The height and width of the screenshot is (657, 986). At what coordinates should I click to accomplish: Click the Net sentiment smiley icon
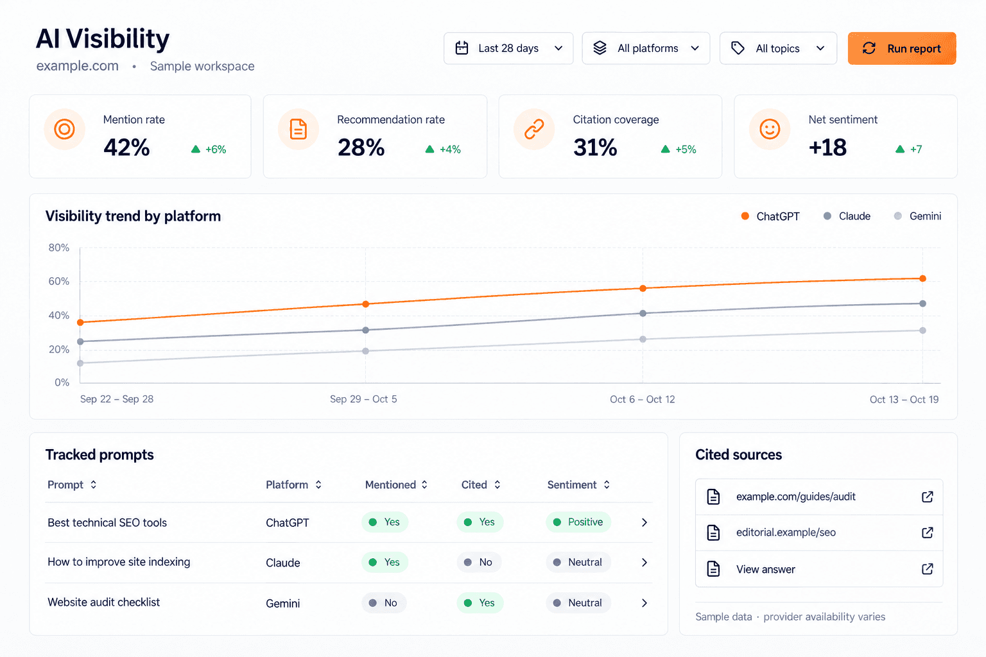[770, 130]
